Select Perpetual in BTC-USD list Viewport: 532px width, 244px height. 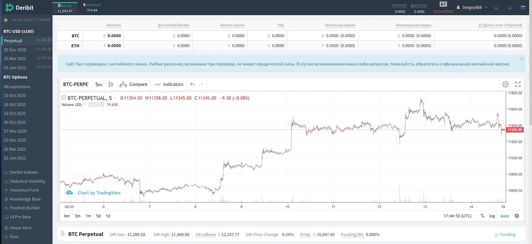click(27, 40)
